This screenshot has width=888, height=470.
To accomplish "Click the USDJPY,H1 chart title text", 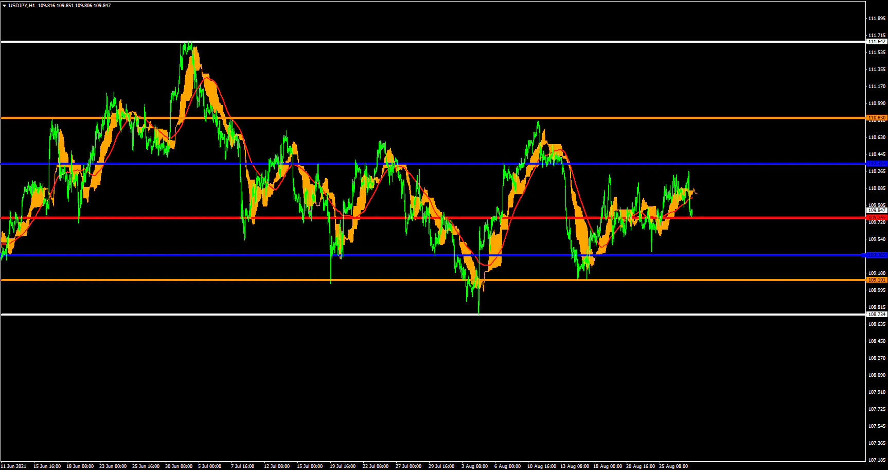I will [x=22, y=6].
